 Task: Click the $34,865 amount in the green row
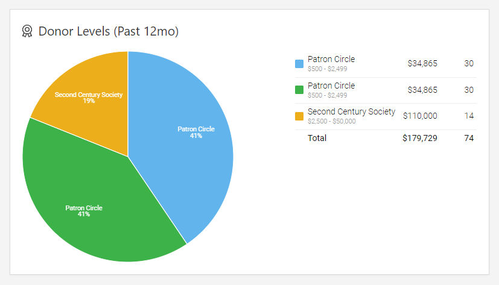(x=422, y=90)
